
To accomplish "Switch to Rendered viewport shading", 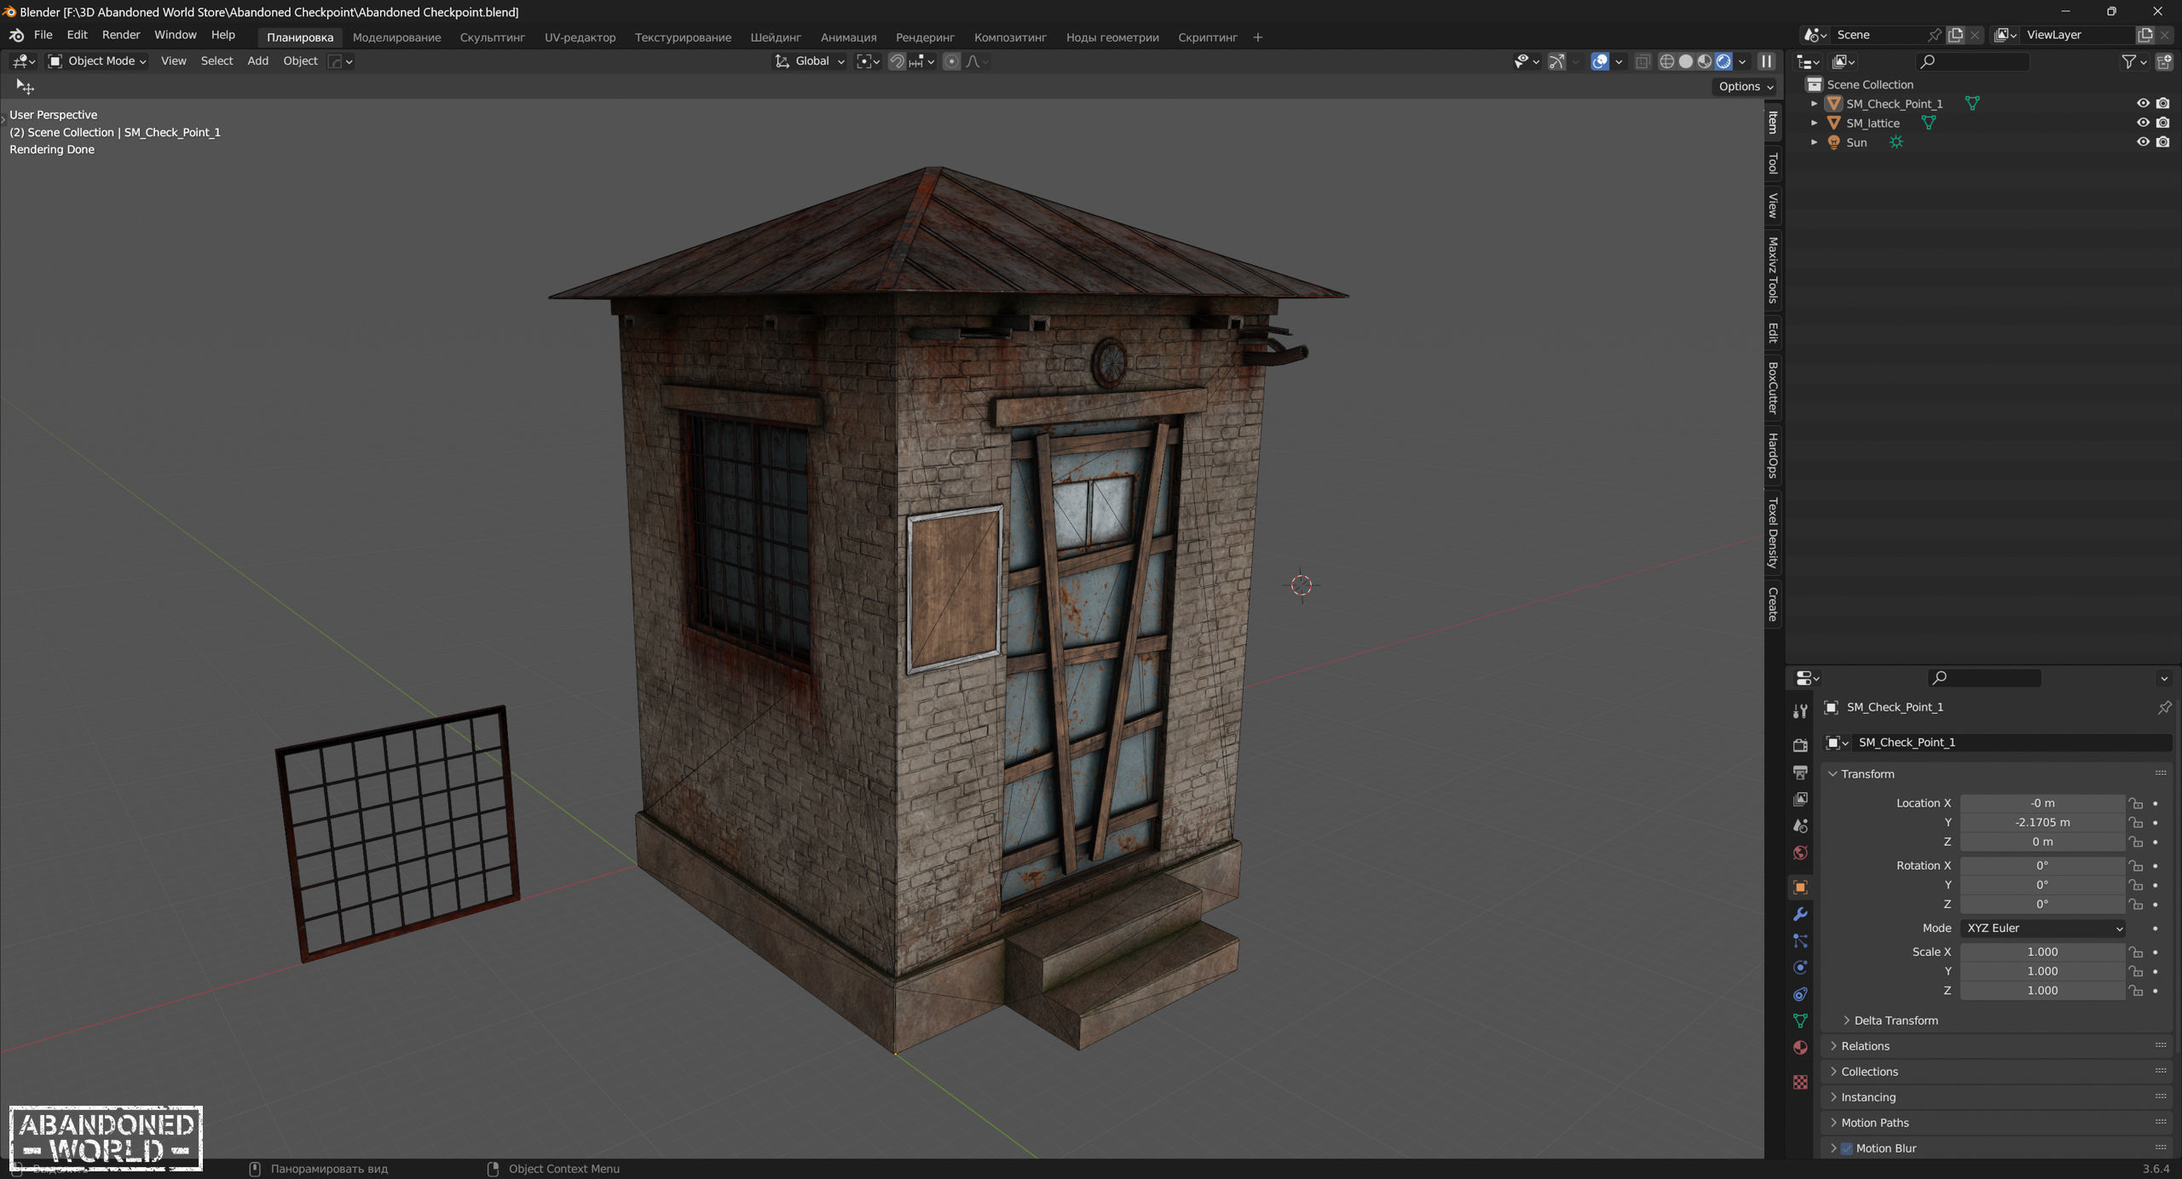I will click(1723, 61).
